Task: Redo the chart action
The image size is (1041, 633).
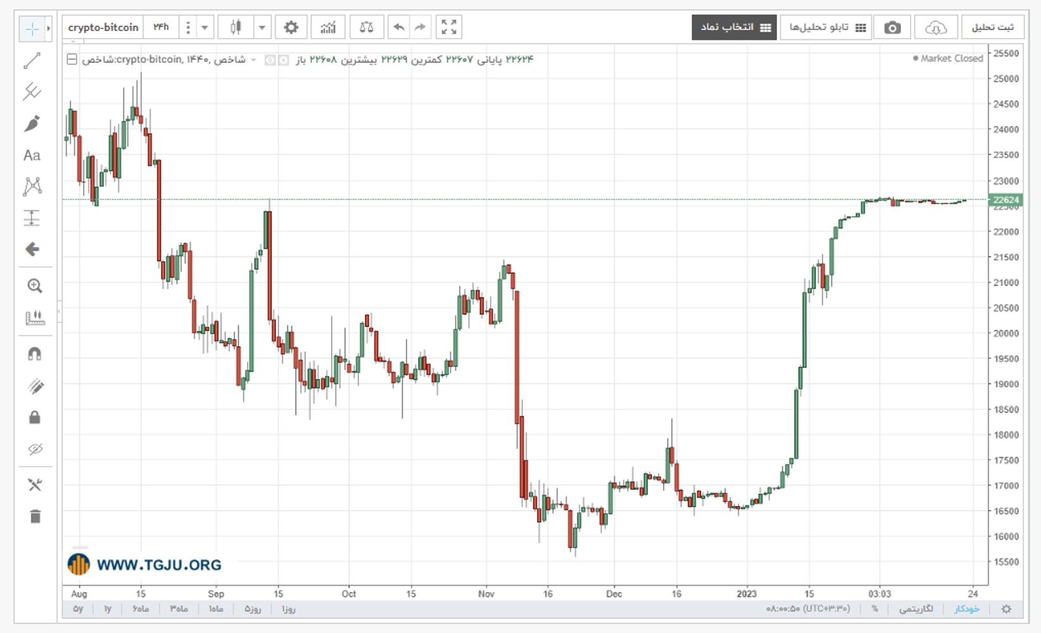Action: 420,27
